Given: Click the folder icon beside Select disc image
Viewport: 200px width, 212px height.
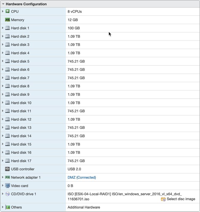Looking at the screenshot, I should [x=163, y=199].
